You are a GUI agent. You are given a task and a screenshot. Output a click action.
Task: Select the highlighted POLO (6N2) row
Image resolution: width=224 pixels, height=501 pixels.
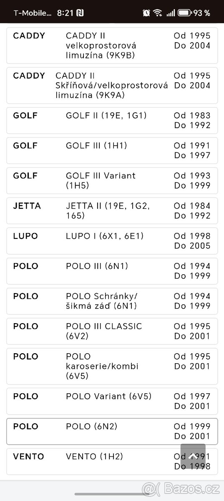(x=112, y=431)
